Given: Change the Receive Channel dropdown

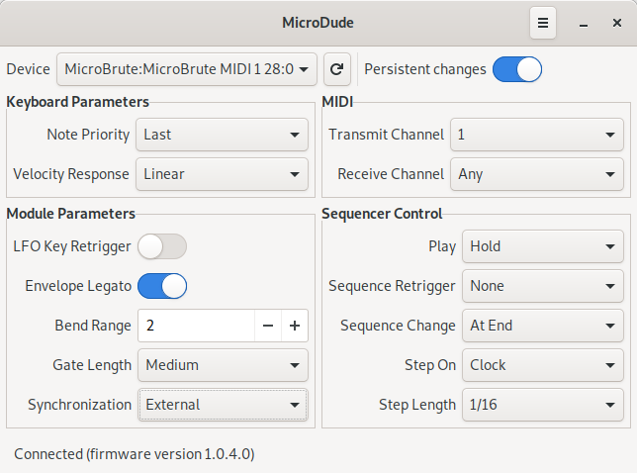Looking at the screenshot, I should pyautogui.click(x=537, y=174).
